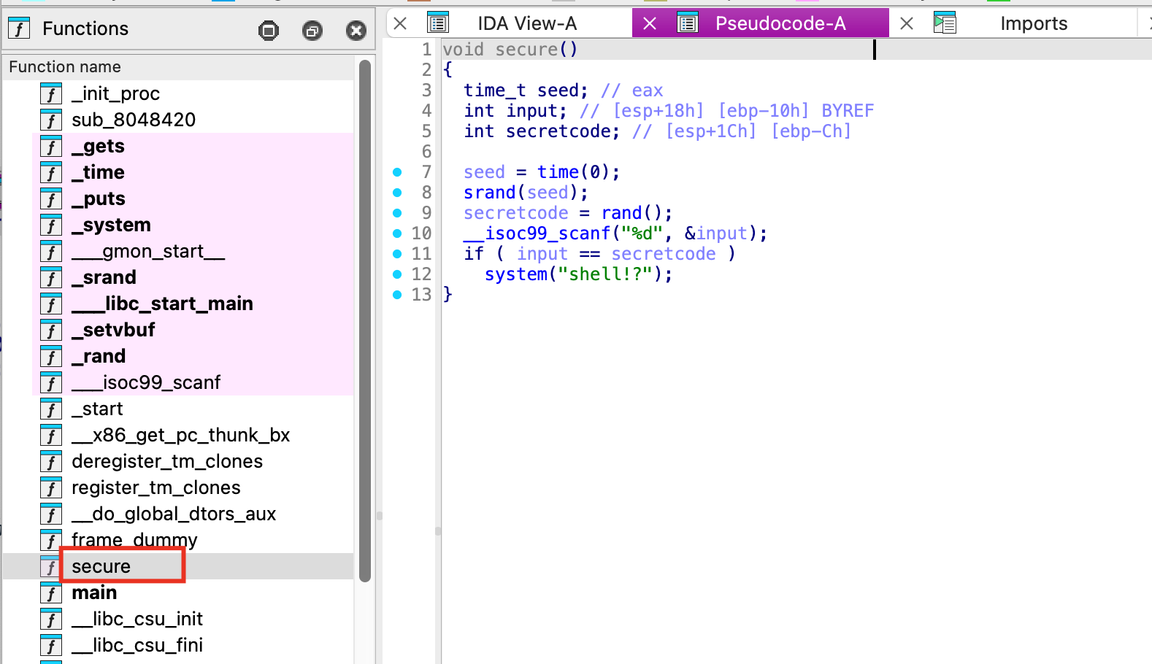Toggle breakpoint dot on line 11

point(397,254)
